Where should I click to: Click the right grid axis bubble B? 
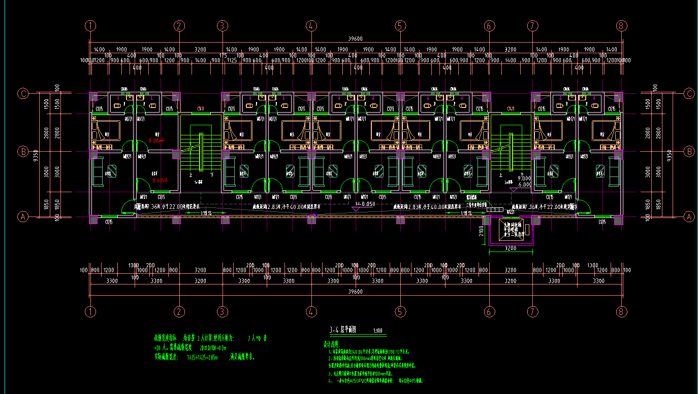689,151
